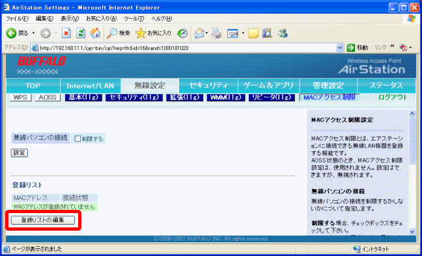Expand the address bar dropdown arrow
Screen dimensions: 422x256
340,48
